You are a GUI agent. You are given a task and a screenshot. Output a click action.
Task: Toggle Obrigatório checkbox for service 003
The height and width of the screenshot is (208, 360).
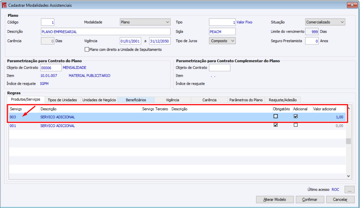point(276,116)
